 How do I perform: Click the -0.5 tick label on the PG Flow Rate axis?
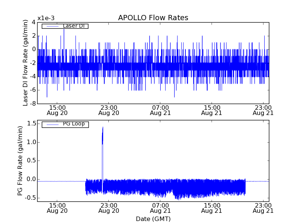pos(29,198)
